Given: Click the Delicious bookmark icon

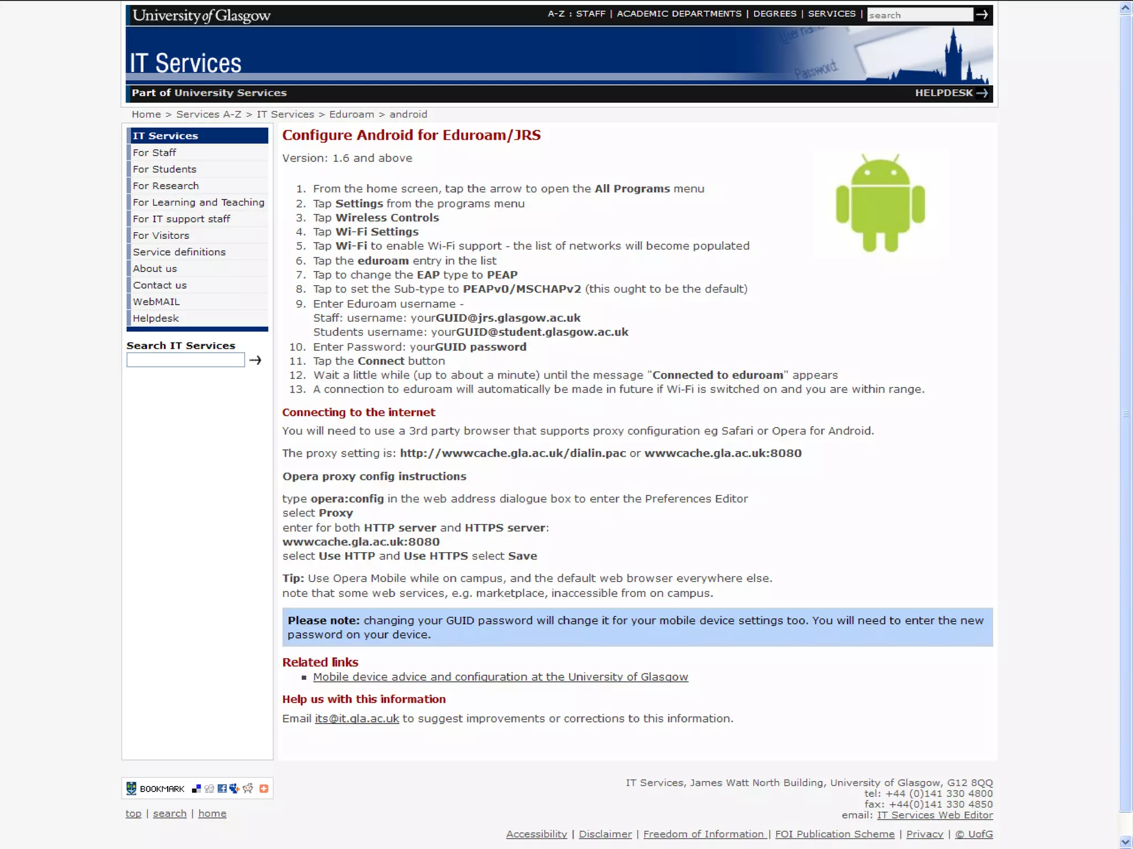Looking at the screenshot, I should 196,789.
